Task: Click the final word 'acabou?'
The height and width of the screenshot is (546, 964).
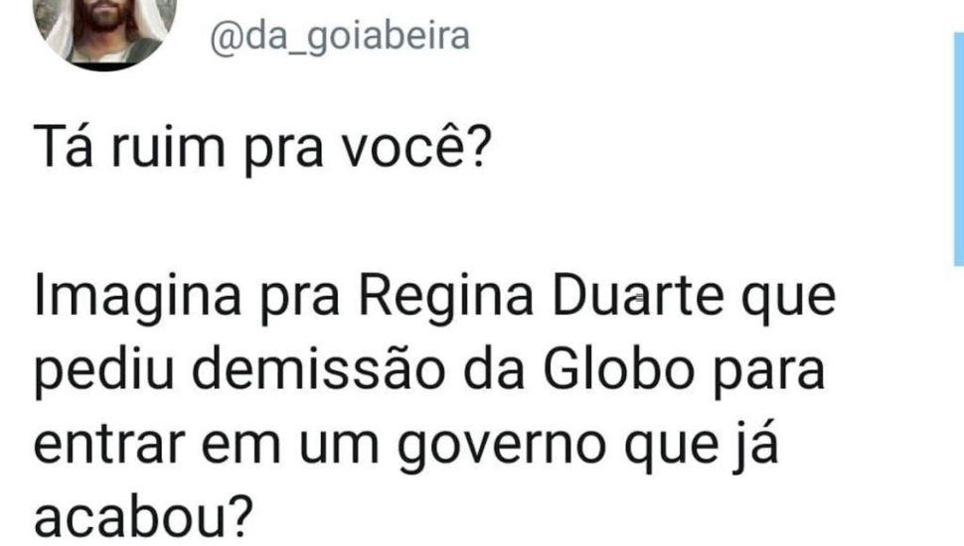Action: [x=143, y=519]
